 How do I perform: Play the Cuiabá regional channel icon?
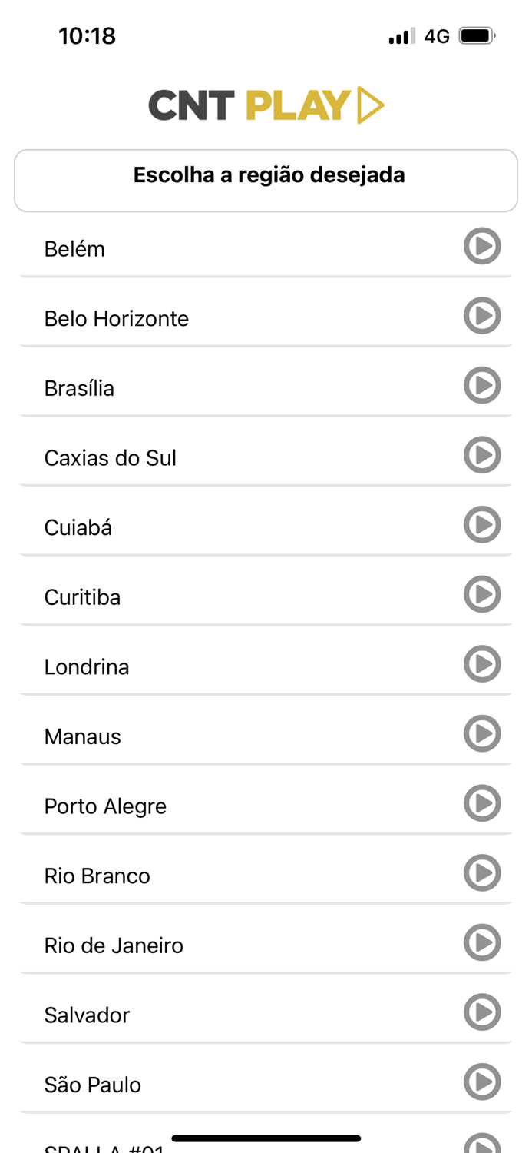click(x=482, y=525)
